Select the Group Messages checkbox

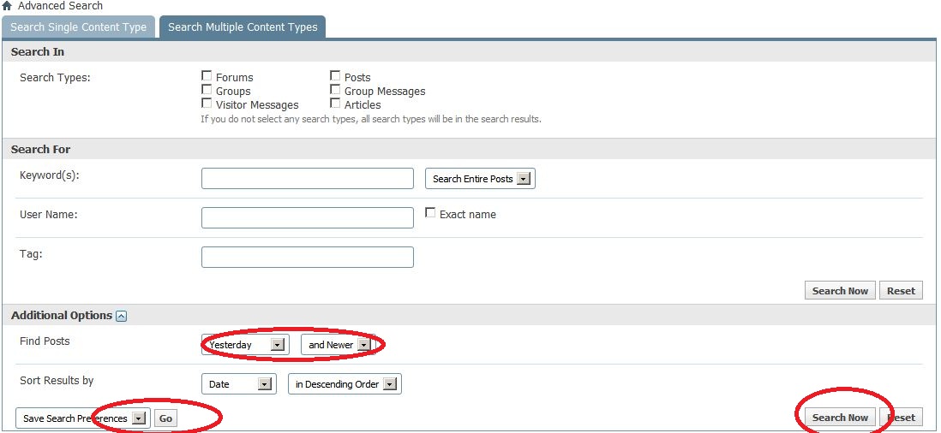point(335,90)
